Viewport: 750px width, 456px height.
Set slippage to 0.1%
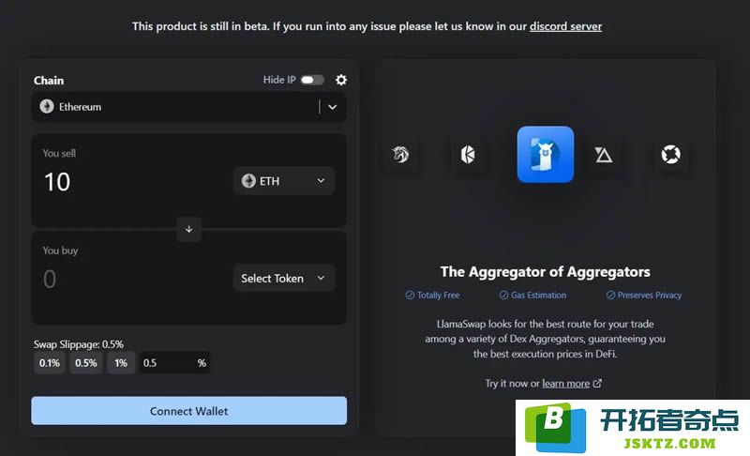(x=50, y=363)
